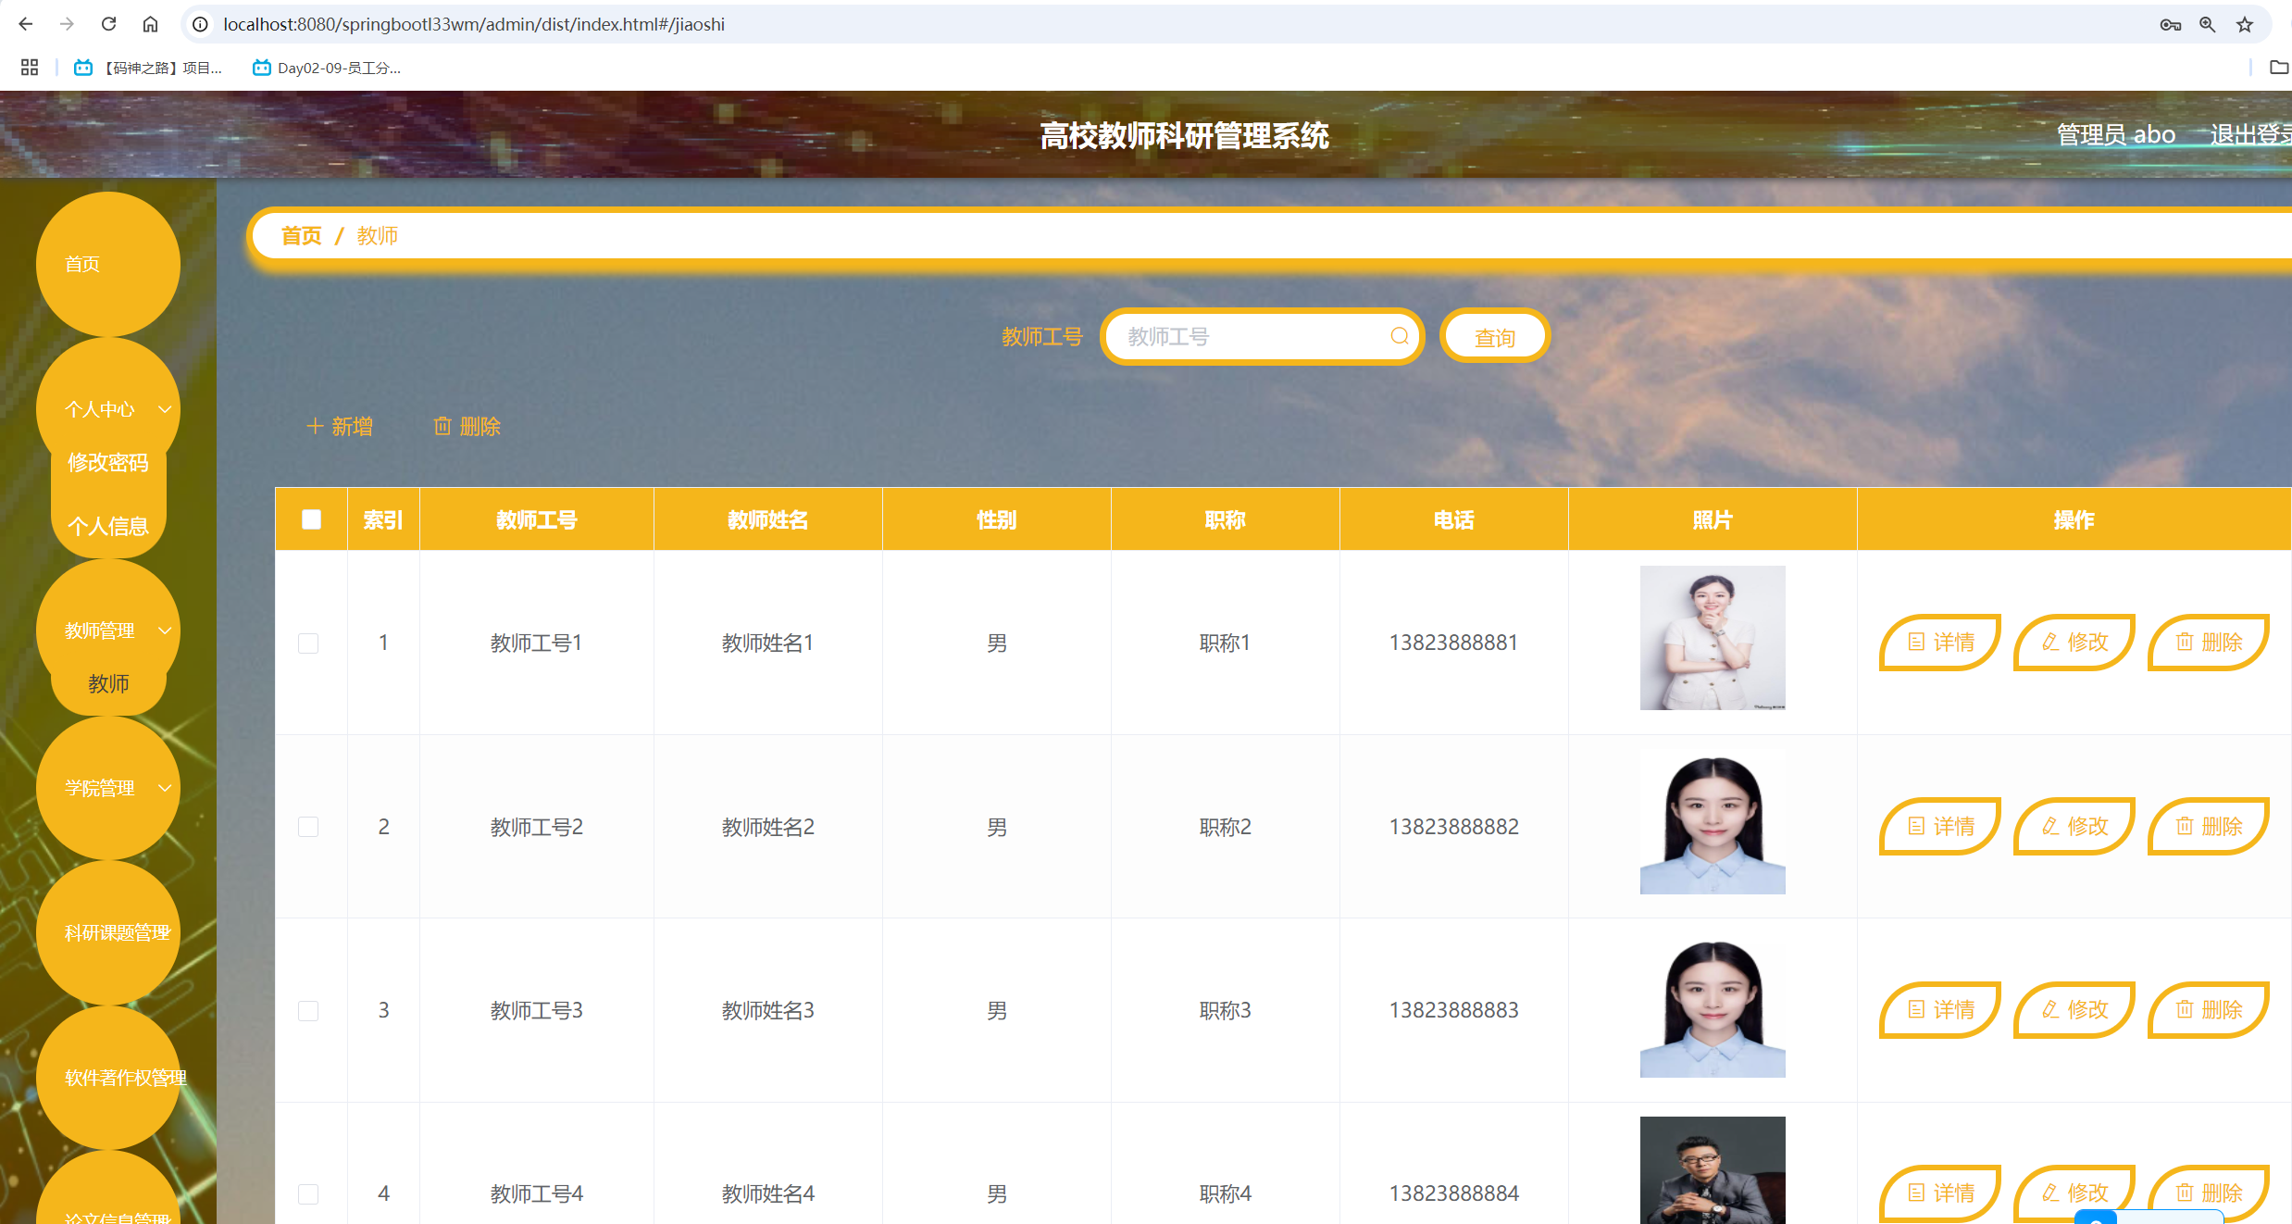Click the browser home icon
Screen dimensions: 2292x1224
(x=150, y=24)
